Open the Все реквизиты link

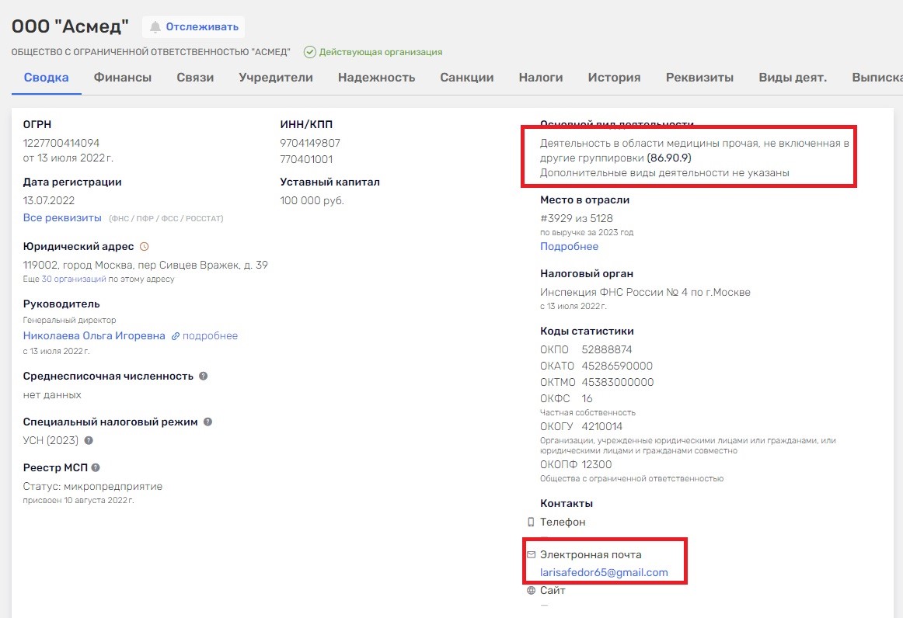click(x=62, y=218)
